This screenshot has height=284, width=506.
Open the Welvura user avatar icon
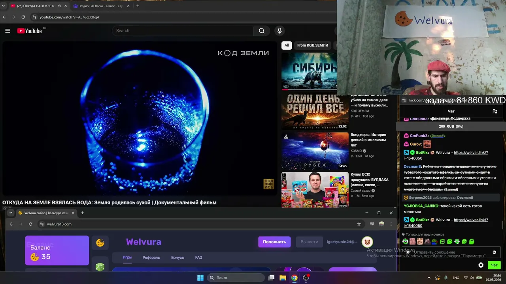pos(367,242)
